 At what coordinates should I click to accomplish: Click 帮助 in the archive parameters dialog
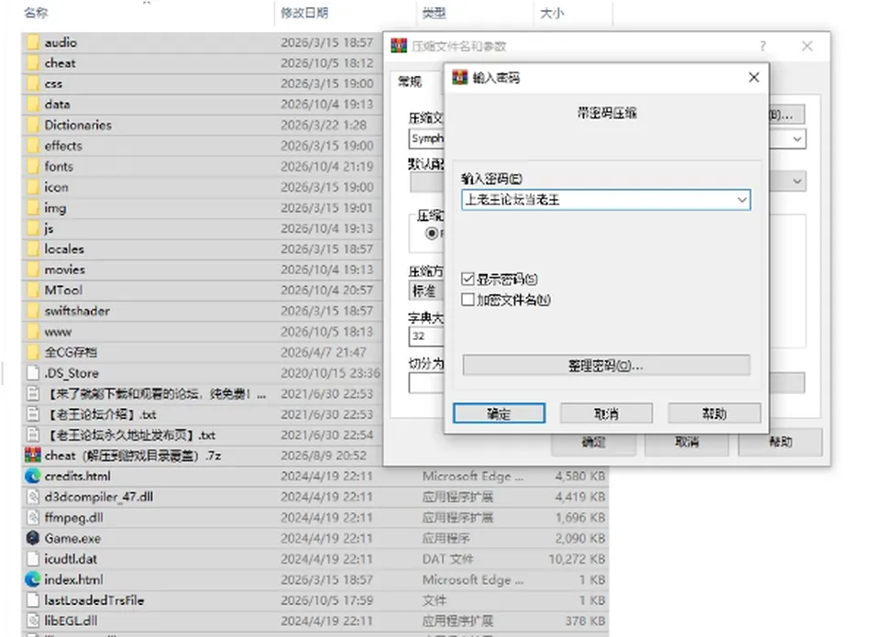(x=780, y=443)
